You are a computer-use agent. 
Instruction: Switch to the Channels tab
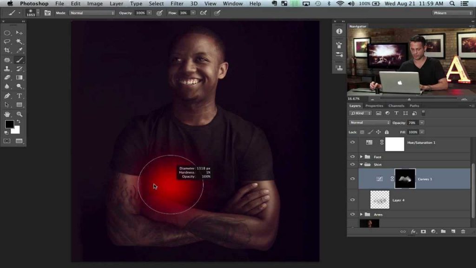[x=396, y=106]
